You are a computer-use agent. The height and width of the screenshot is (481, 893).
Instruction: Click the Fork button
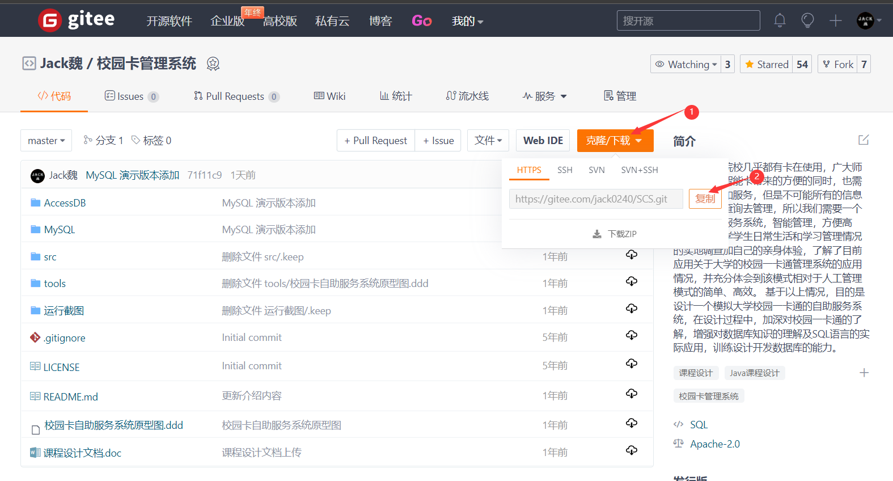tap(838, 64)
